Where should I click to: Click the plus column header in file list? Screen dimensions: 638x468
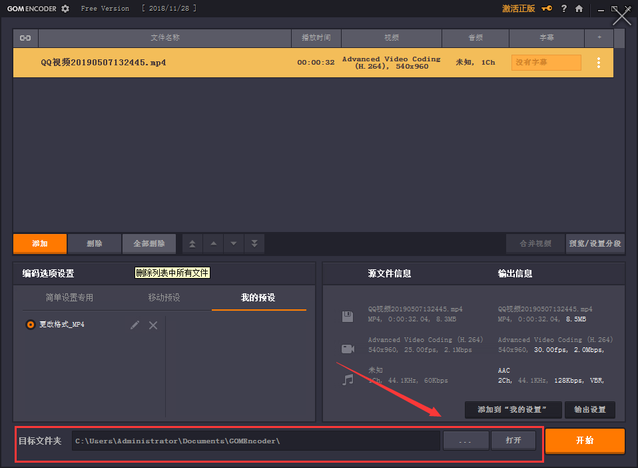pos(599,38)
